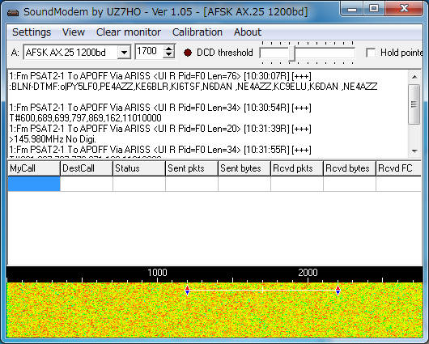This screenshot has height=344, width=429.
Task: Enable the Hold pointers checkbox
Action: [371, 53]
